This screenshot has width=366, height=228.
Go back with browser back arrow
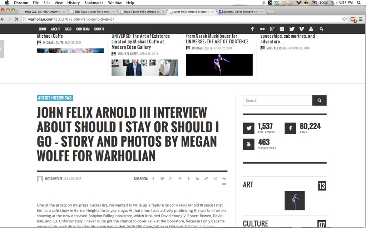(x=3, y=19)
